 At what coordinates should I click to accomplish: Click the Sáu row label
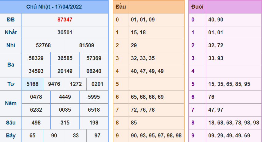click(x=11, y=123)
